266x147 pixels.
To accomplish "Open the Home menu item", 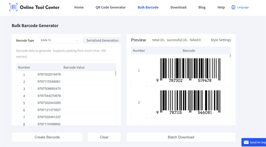I will (79, 7).
